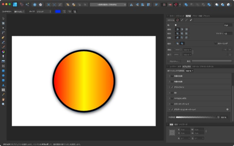
Task: Open the コンテキスト dropdown
Action: 19,12
